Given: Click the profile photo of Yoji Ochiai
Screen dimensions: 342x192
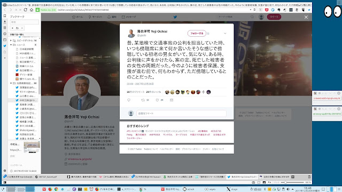Looking at the screenshot, I should click(x=82, y=92).
